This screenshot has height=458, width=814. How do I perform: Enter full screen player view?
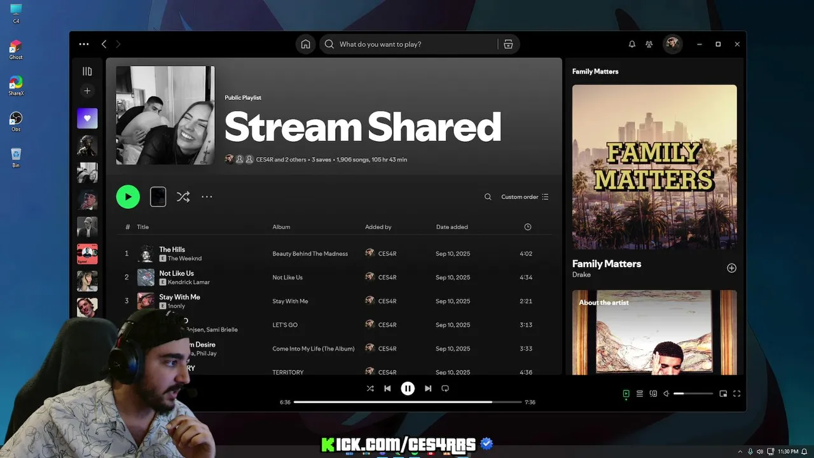click(x=737, y=394)
